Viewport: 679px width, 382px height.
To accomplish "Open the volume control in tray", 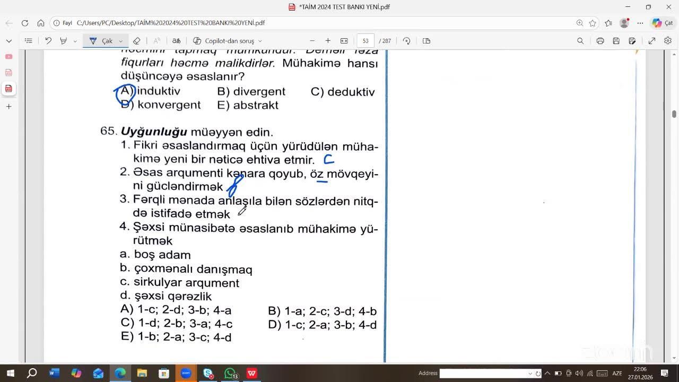I will click(x=579, y=373).
